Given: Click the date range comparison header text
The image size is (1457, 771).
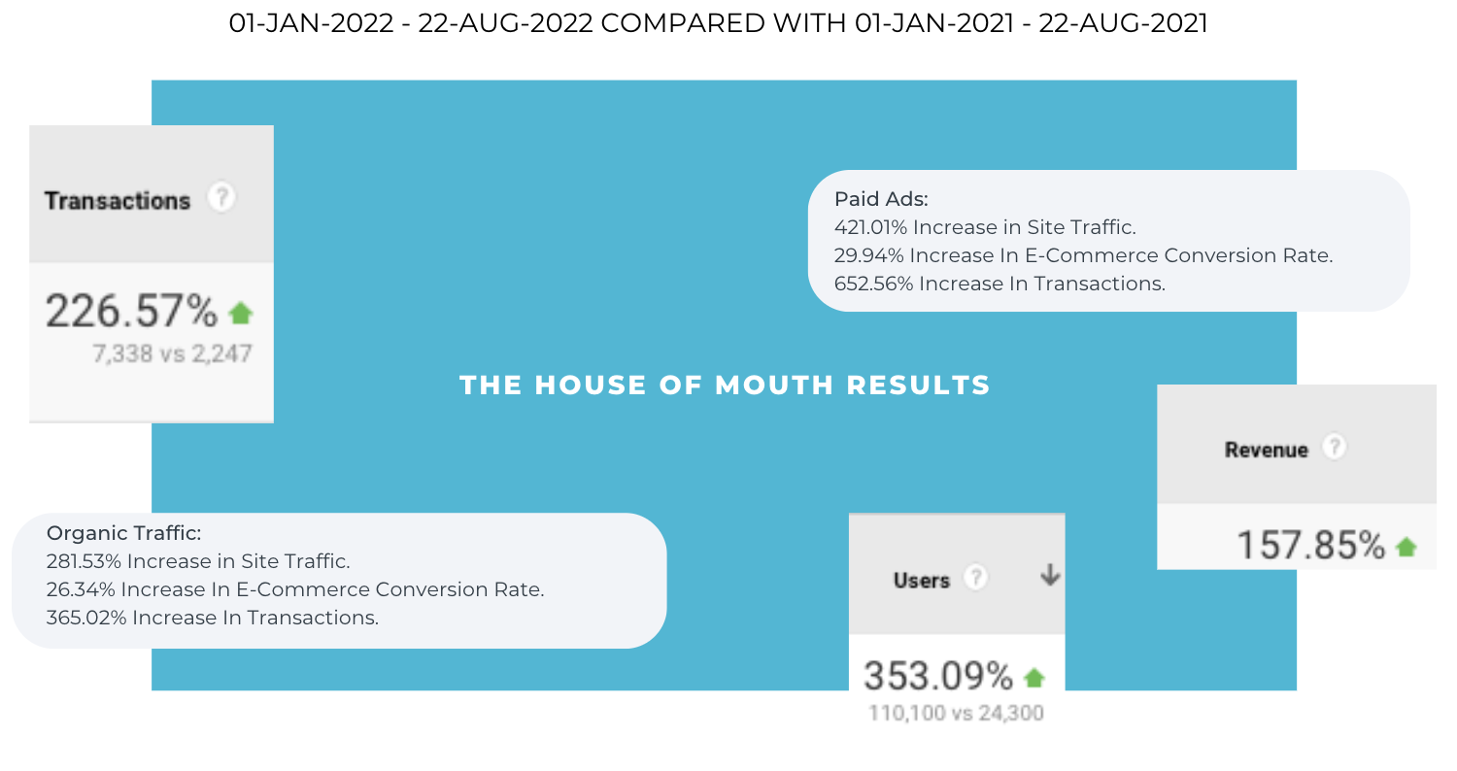Looking at the screenshot, I should click(x=719, y=23).
